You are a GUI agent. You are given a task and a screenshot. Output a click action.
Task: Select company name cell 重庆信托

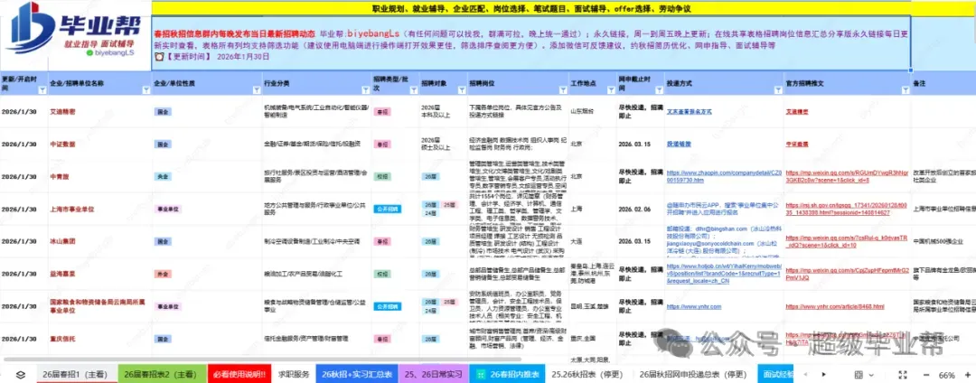101,339
